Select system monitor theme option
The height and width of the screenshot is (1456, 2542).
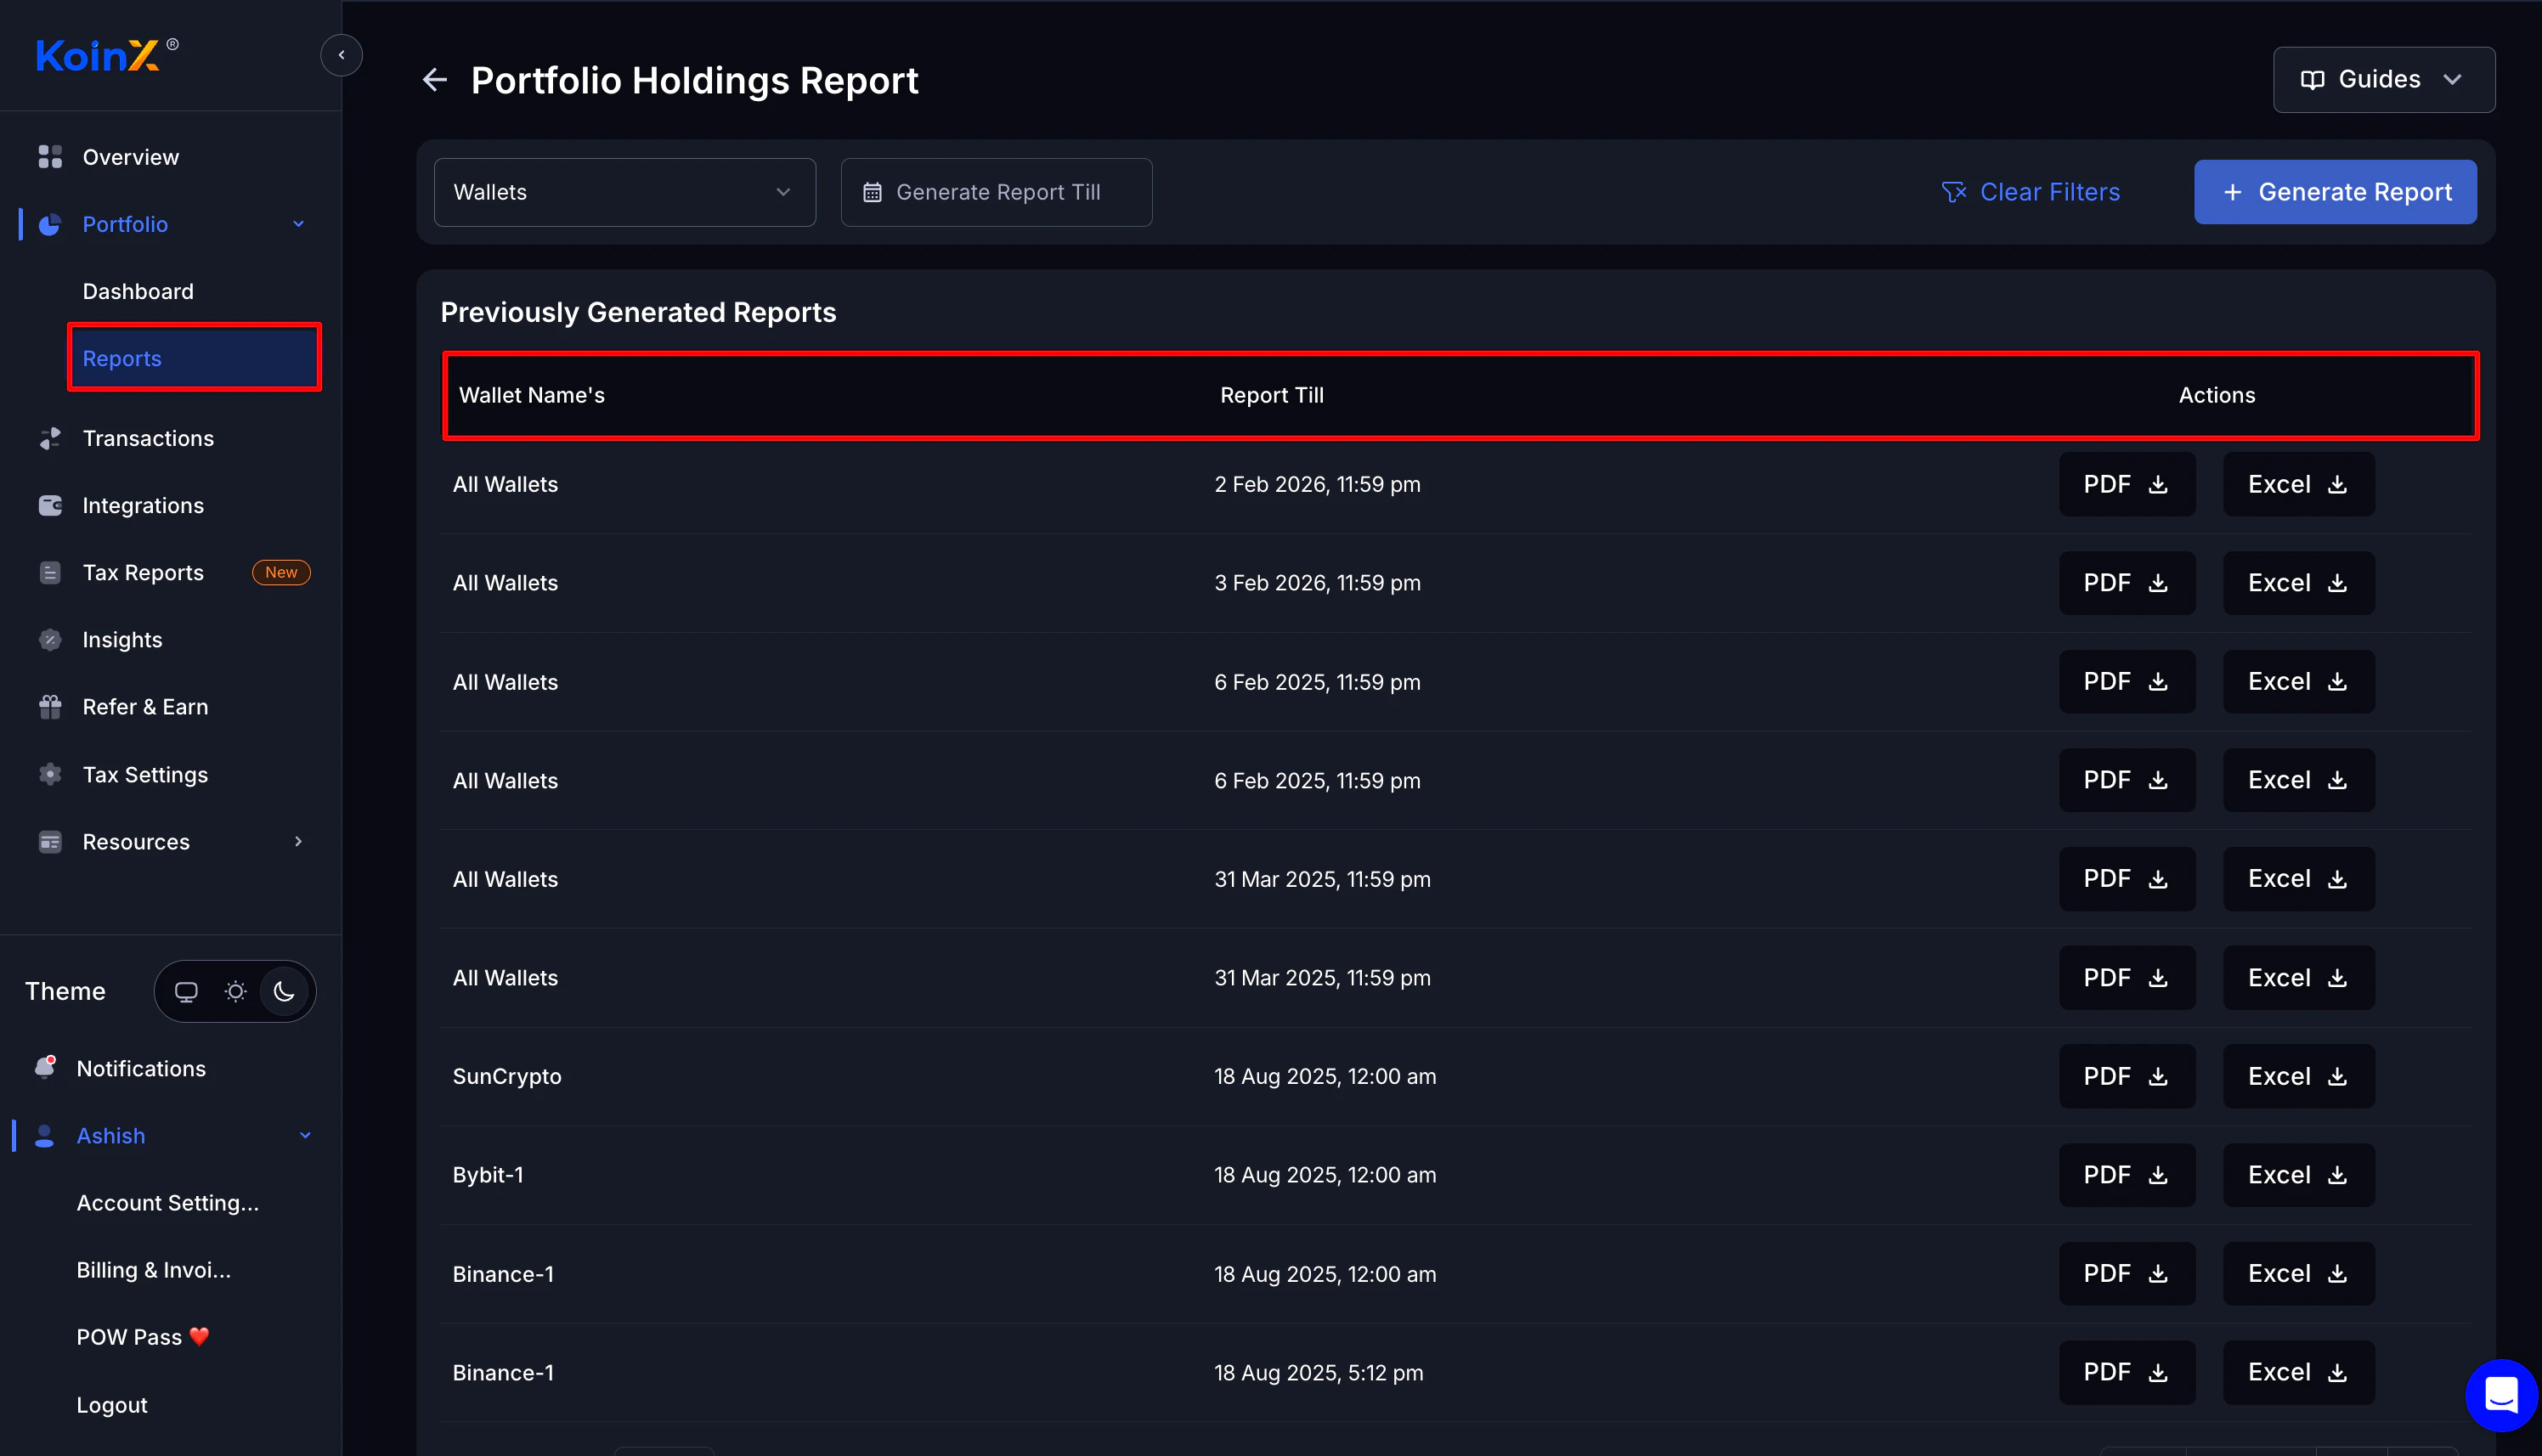[186, 991]
